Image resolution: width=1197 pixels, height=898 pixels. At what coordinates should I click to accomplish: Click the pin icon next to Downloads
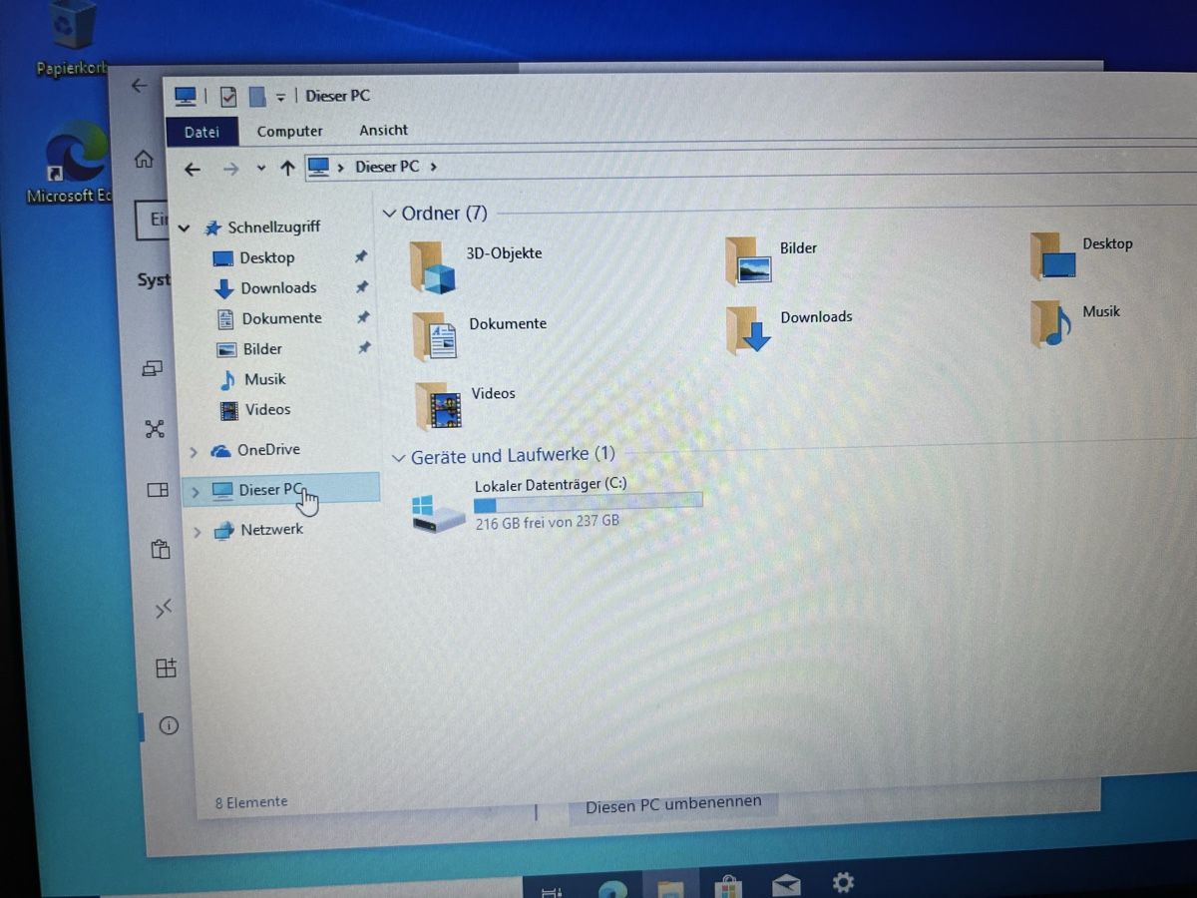(362, 287)
